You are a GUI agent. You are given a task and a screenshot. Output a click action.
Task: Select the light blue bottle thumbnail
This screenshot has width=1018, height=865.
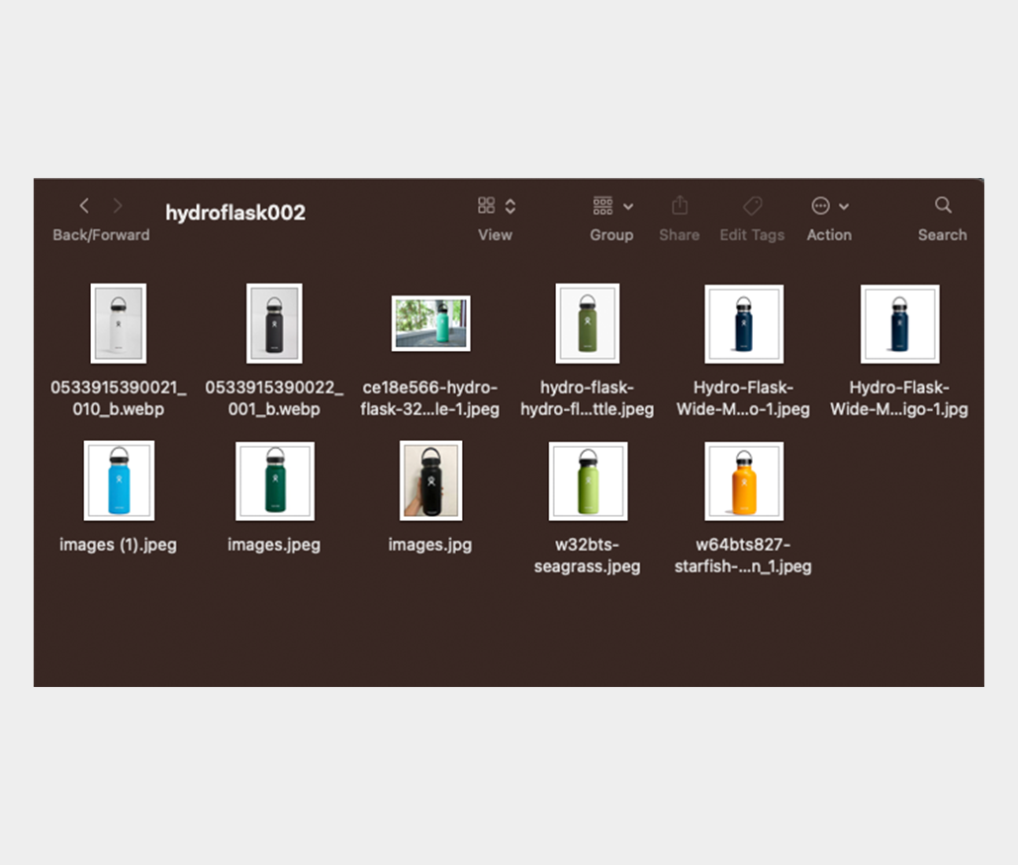[x=119, y=480]
